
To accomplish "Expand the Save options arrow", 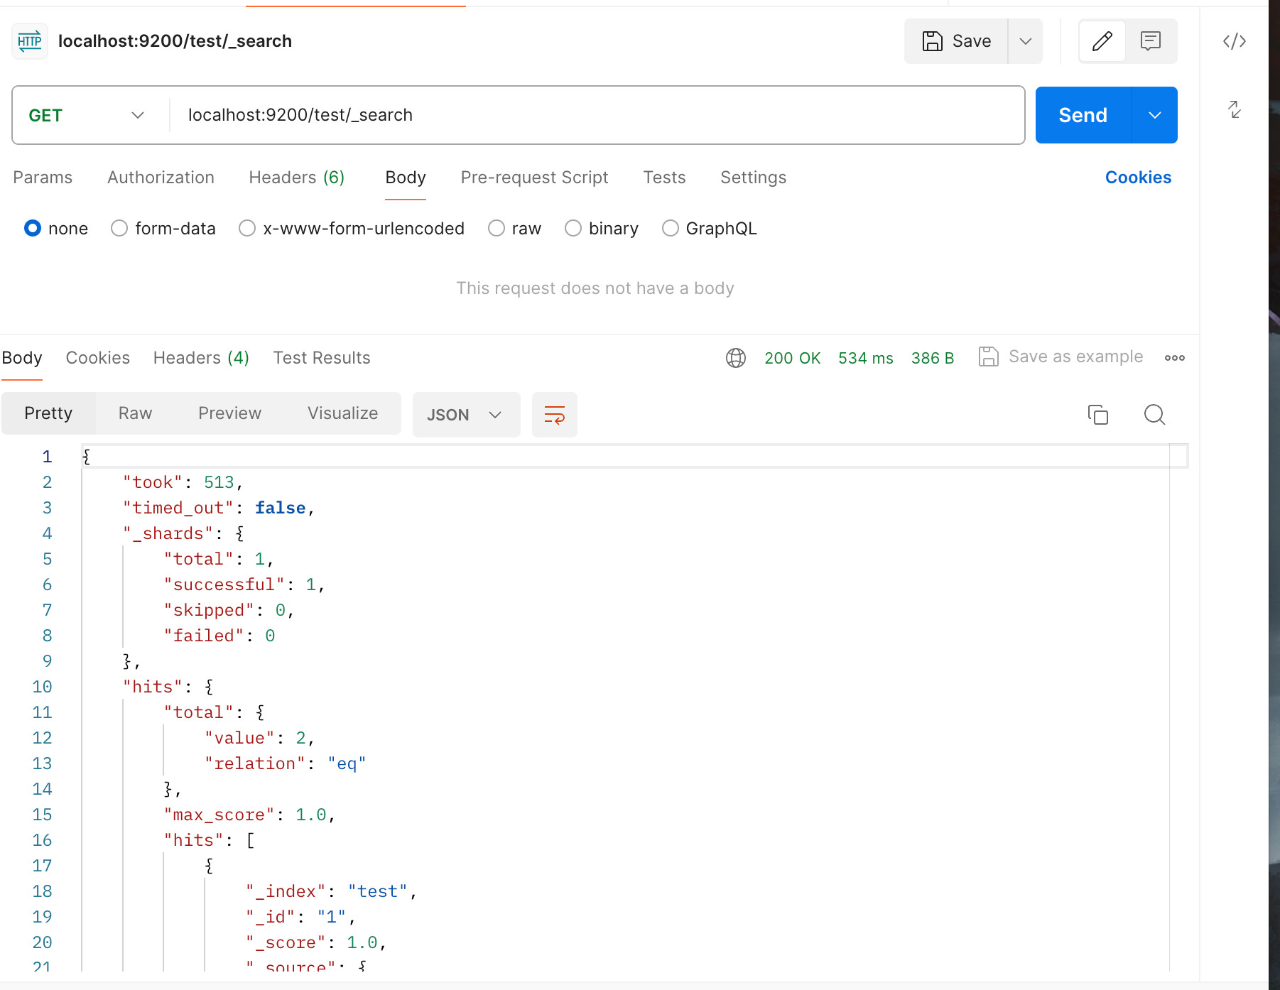I will coord(1026,41).
